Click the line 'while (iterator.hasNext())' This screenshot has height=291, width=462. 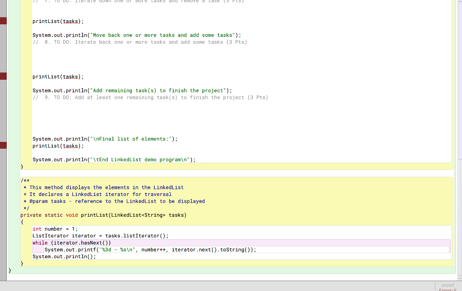point(72,243)
